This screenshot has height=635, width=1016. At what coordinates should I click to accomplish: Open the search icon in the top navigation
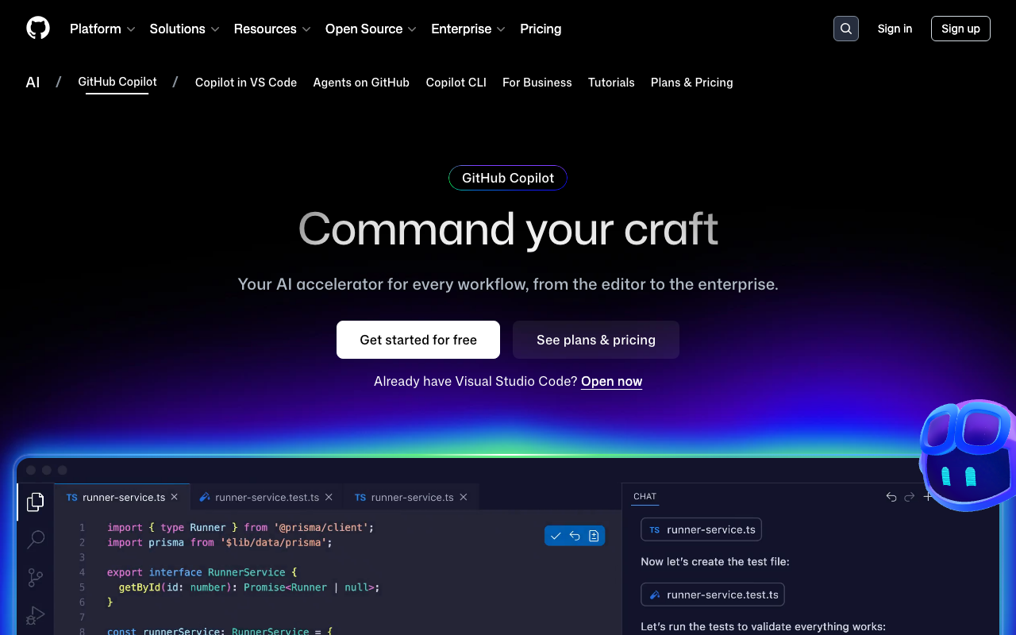pos(845,28)
